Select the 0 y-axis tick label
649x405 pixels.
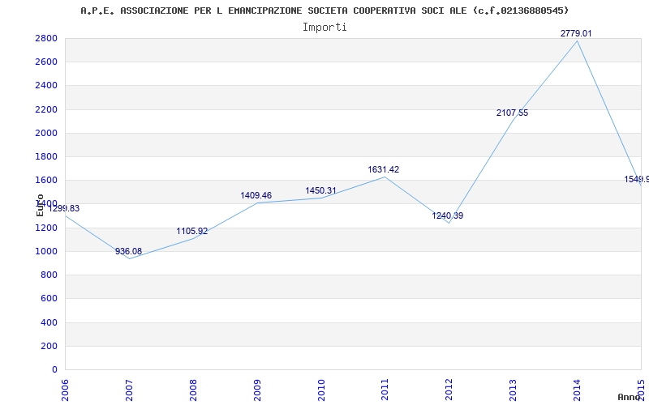coord(54,369)
